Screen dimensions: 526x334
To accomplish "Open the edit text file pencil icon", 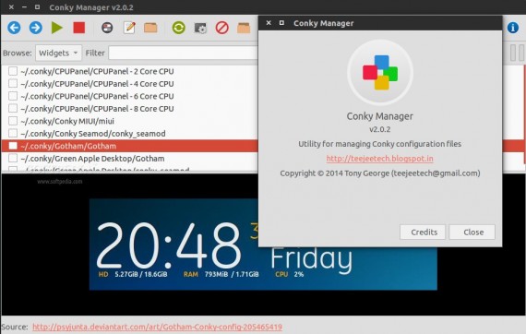I will click(129, 28).
